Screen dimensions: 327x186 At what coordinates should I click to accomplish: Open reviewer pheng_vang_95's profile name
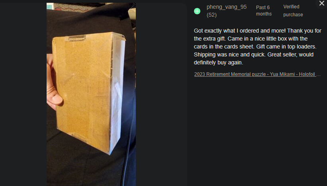[x=227, y=7]
